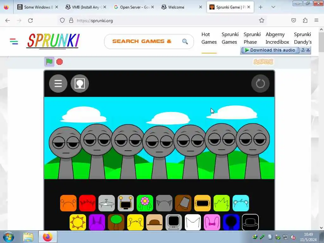The width and height of the screenshot is (324, 243).
Task: Click the green flag start button
Action: (49, 62)
